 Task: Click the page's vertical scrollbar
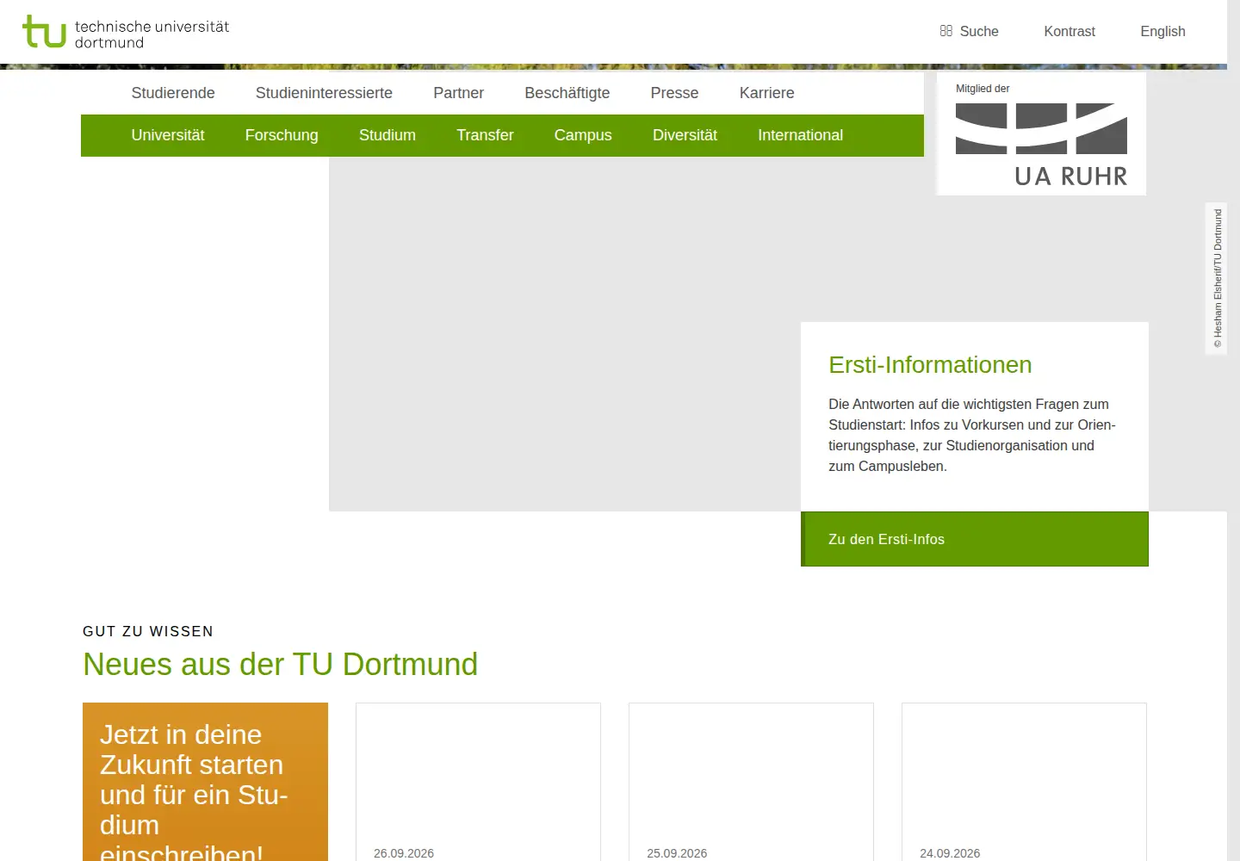coord(1233,430)
